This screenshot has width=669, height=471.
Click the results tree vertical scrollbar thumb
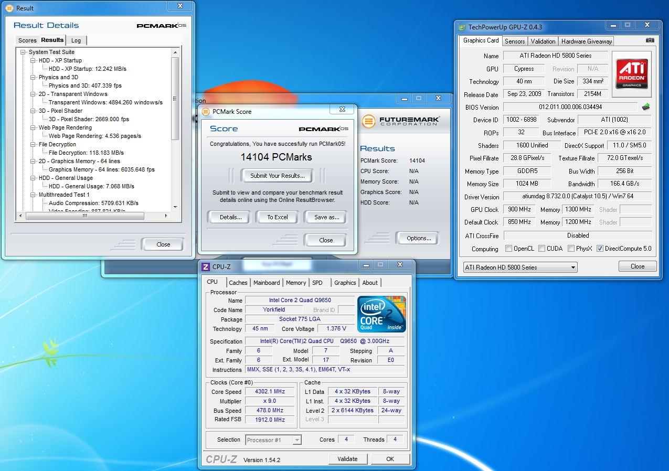click(175, 99)
